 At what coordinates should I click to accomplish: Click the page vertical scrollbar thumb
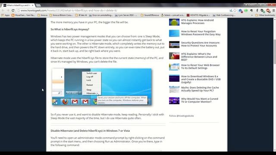(275, 52)
